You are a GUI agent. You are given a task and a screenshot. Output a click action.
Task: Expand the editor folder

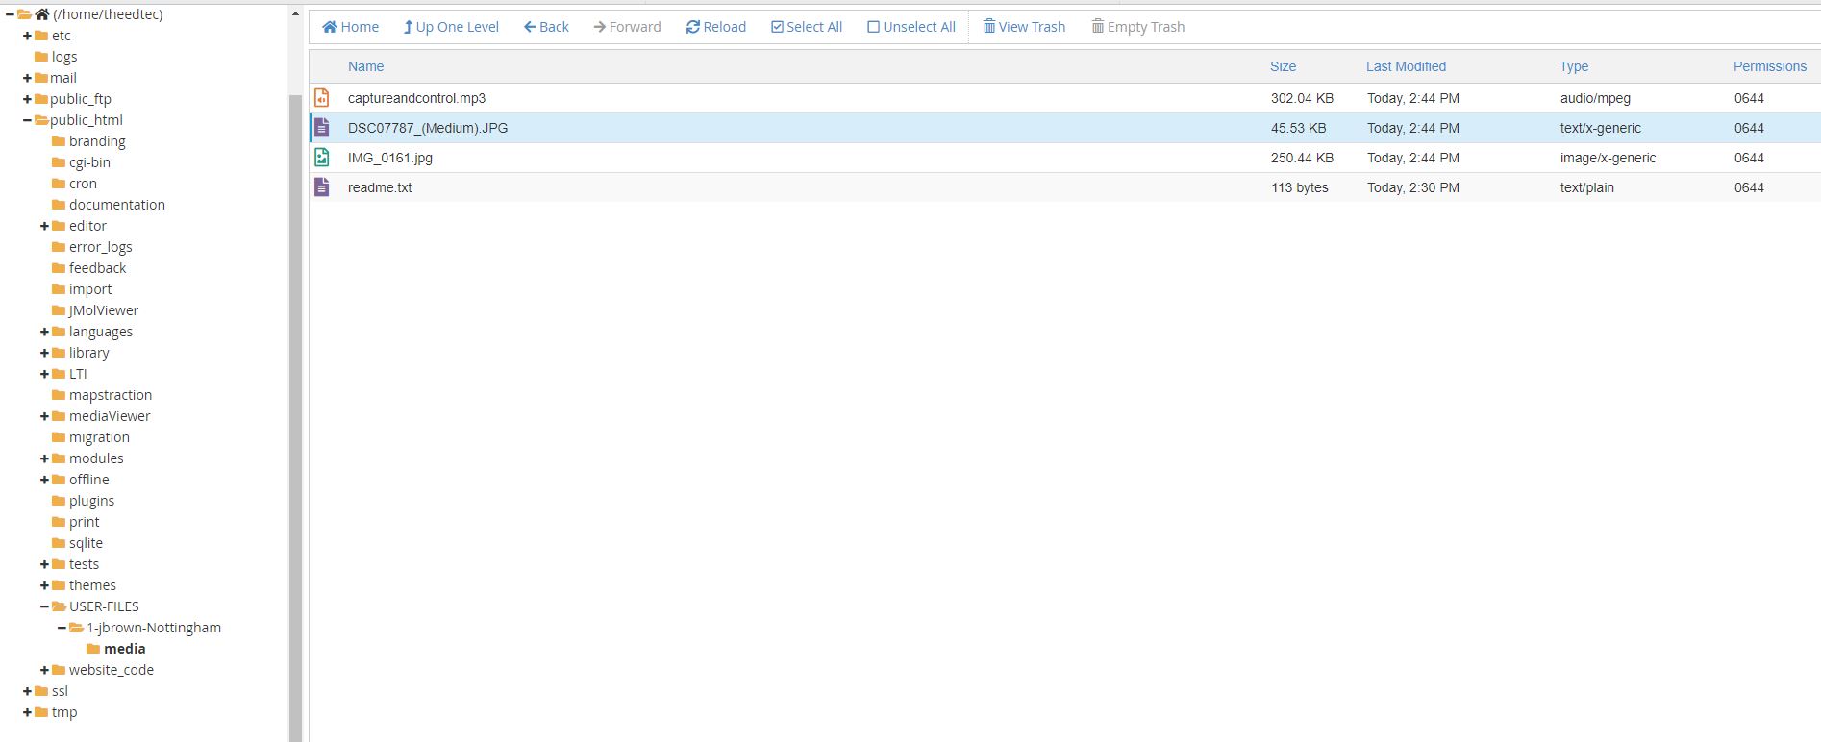[x=44, y=226]
